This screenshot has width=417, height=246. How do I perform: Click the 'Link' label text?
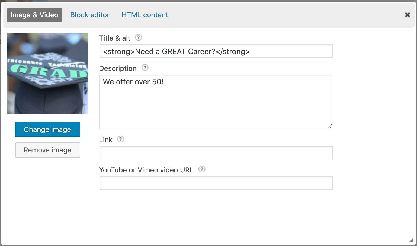tap(106, 140)
